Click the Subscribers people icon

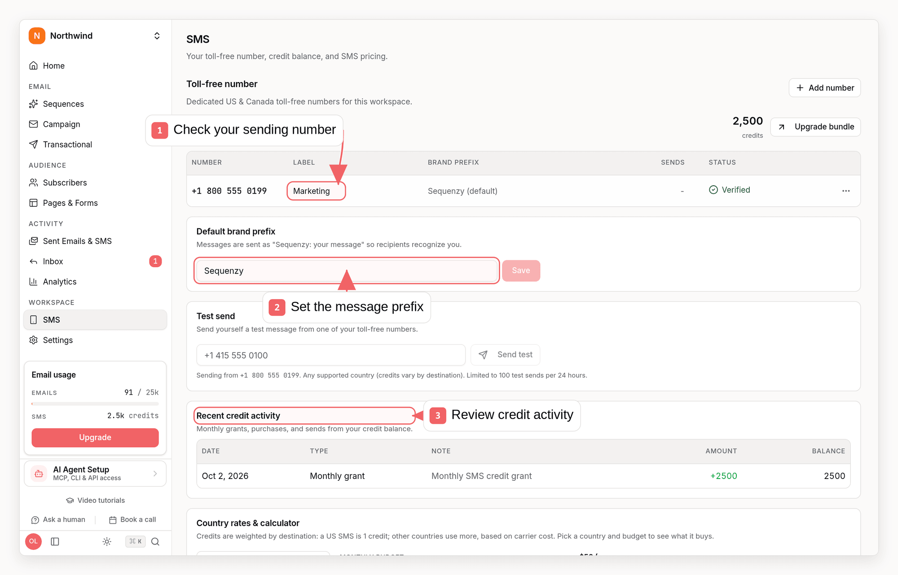[33, 183]
